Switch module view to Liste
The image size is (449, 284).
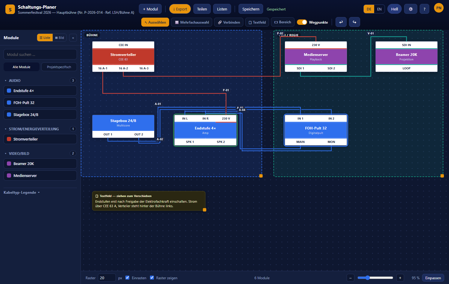click(45, 38)
